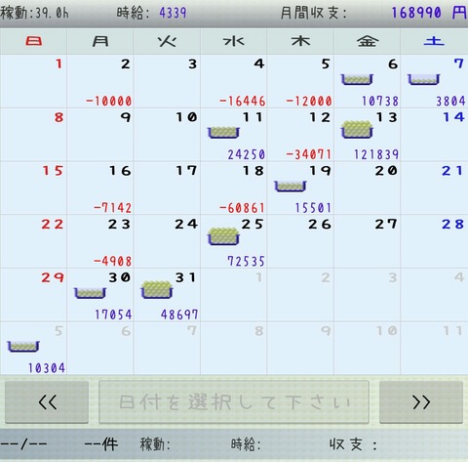
Task: Click the coin tray icon on day 19
Action: pos(291,187)
